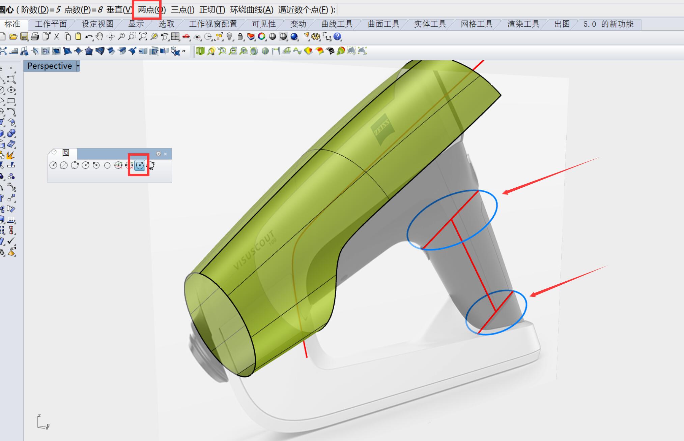Toggle the light bulb hide objects icon

[x=229, y=37]
